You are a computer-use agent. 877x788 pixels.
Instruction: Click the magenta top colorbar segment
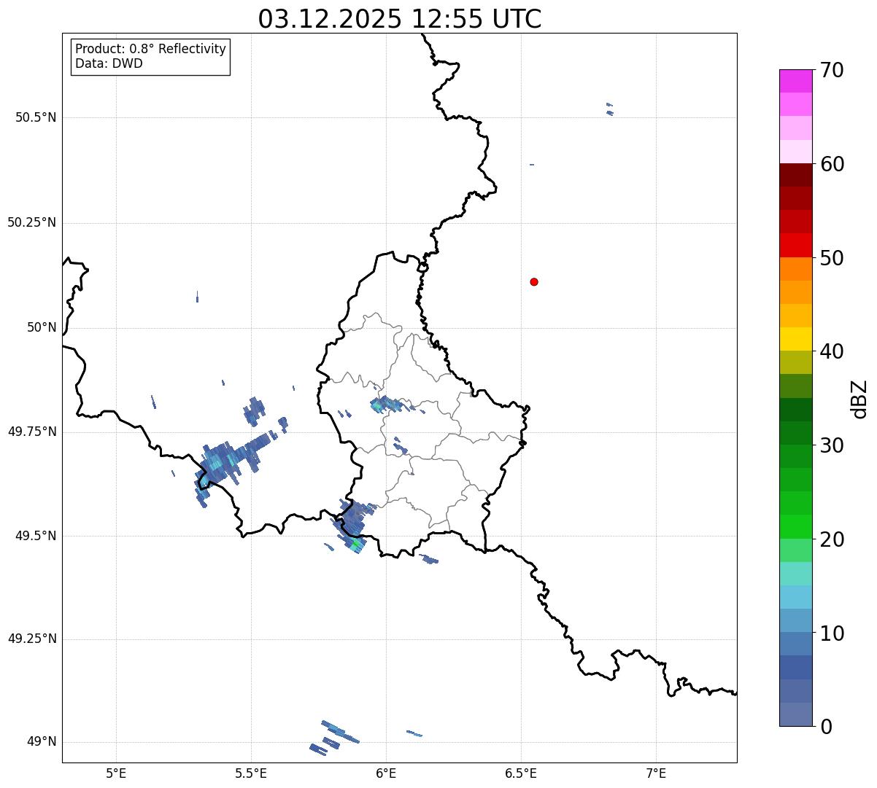click(796, 81)
